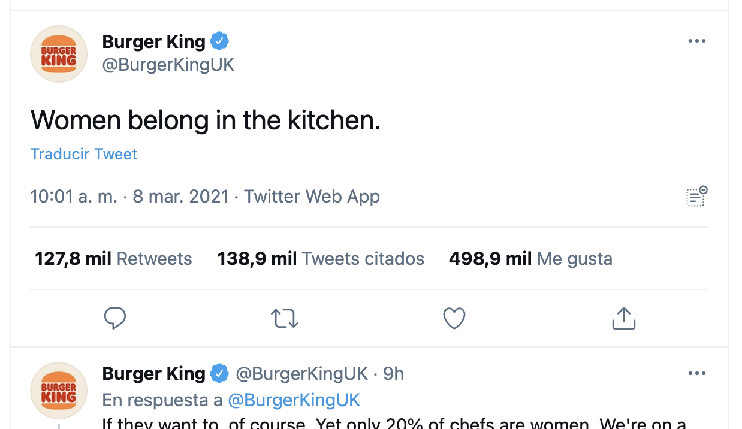Open Burger King avatar on main tweet

click(59, 54)
